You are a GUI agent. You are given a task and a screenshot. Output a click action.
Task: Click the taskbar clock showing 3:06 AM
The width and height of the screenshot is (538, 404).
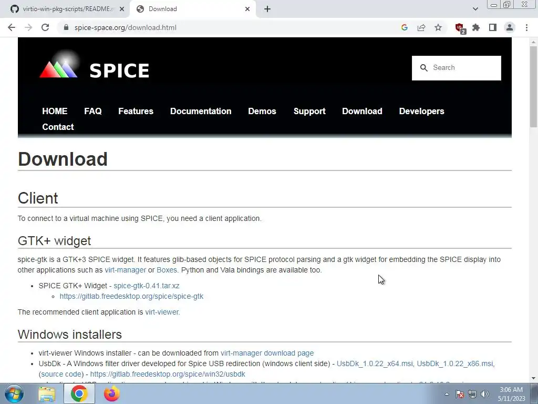(x=511, y=394)
